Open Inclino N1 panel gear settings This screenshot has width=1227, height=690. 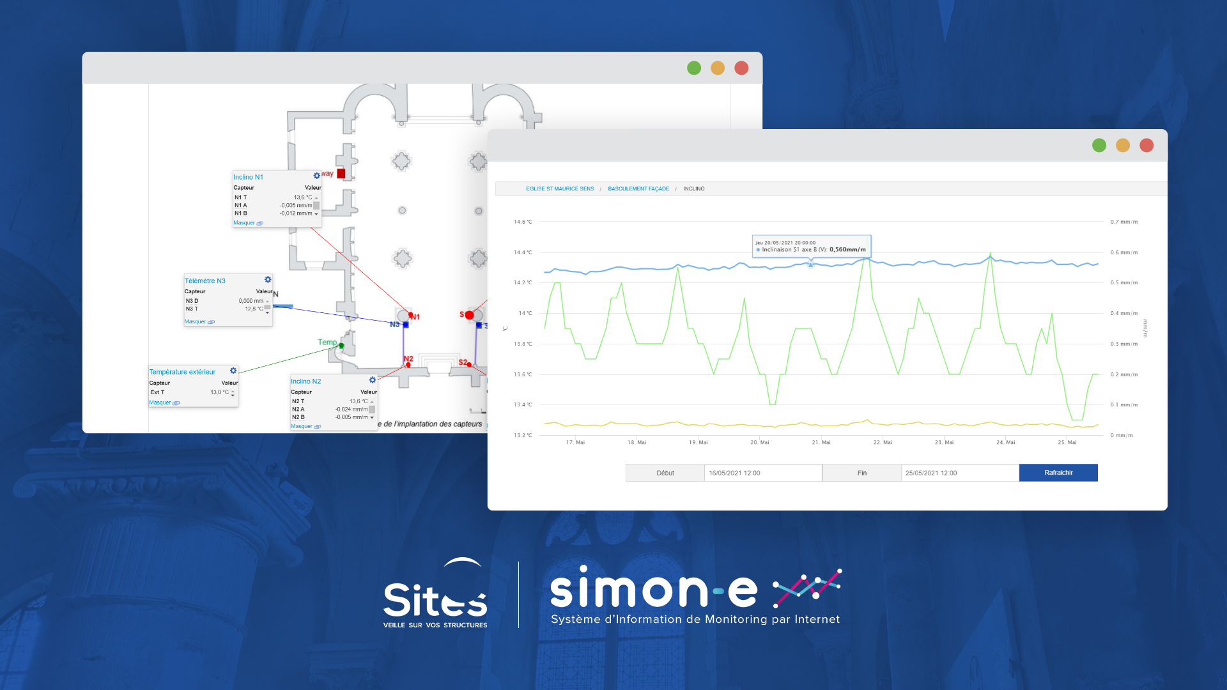click(x=316, y=176)
